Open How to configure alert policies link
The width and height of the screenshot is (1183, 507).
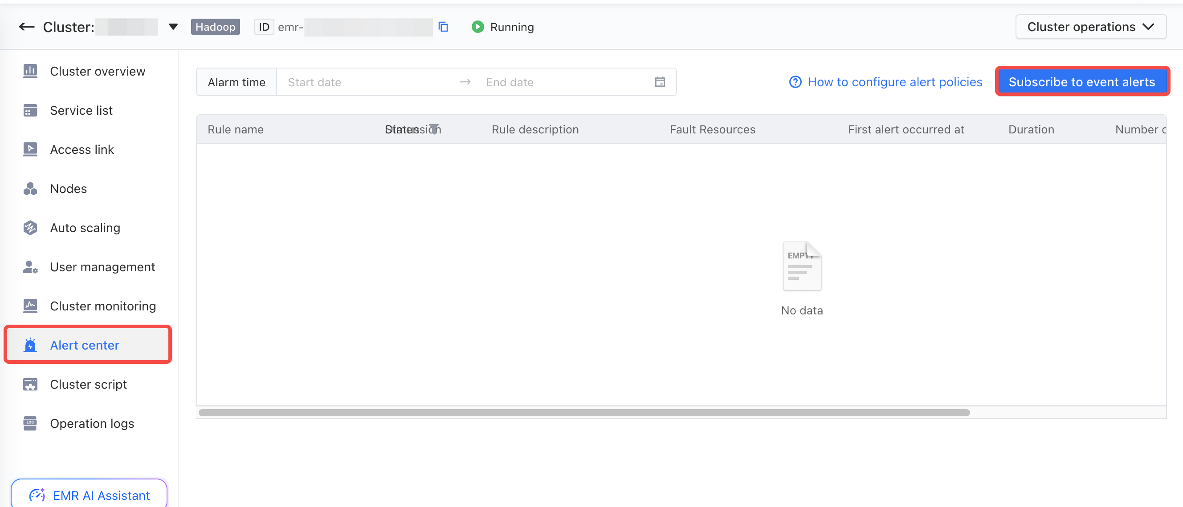tap(894, 82)
